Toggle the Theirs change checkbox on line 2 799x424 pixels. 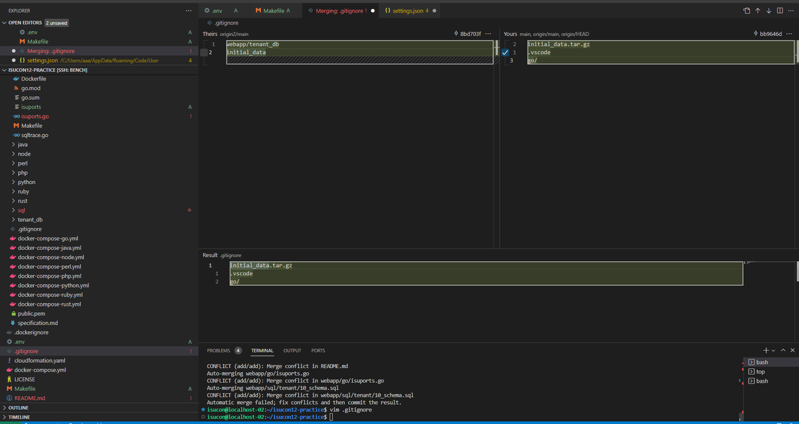coord(204,53)
